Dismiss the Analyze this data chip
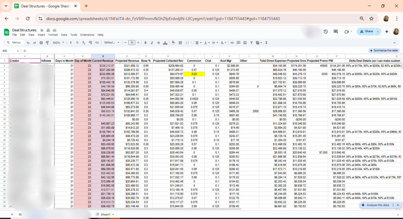The image size is (403, 219). [398, 205]
